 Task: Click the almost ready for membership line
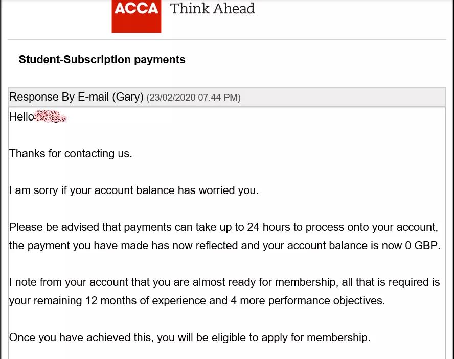224,282
